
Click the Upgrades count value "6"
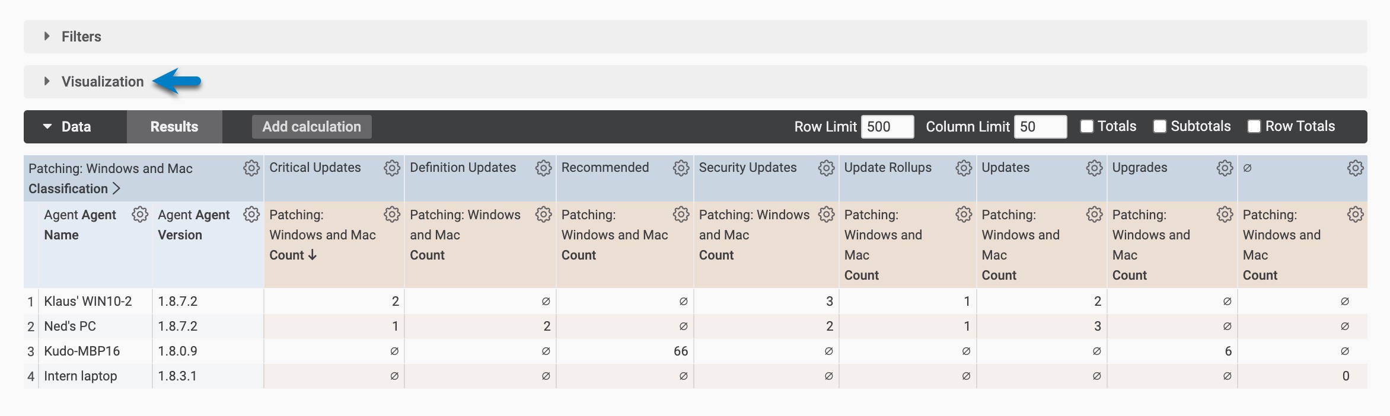(1228, 351)
